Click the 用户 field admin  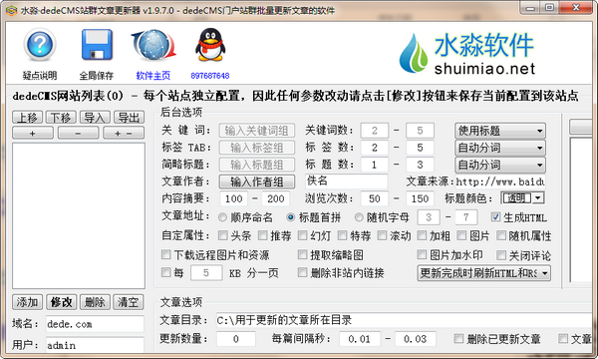click(95, 345)
